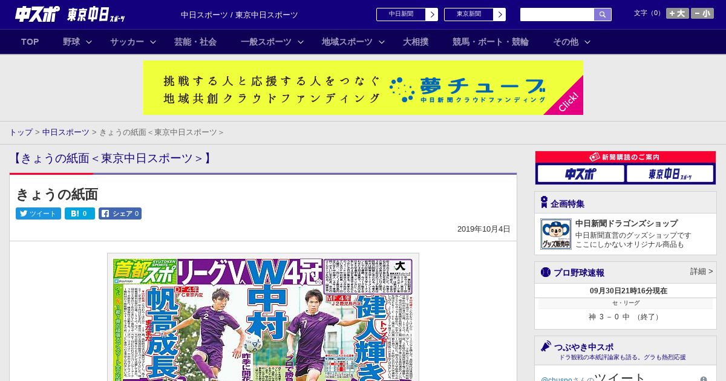Expand the サッカー menu
Screen dimensions: 726x381
pyautogui.click(x=133, y=42)
